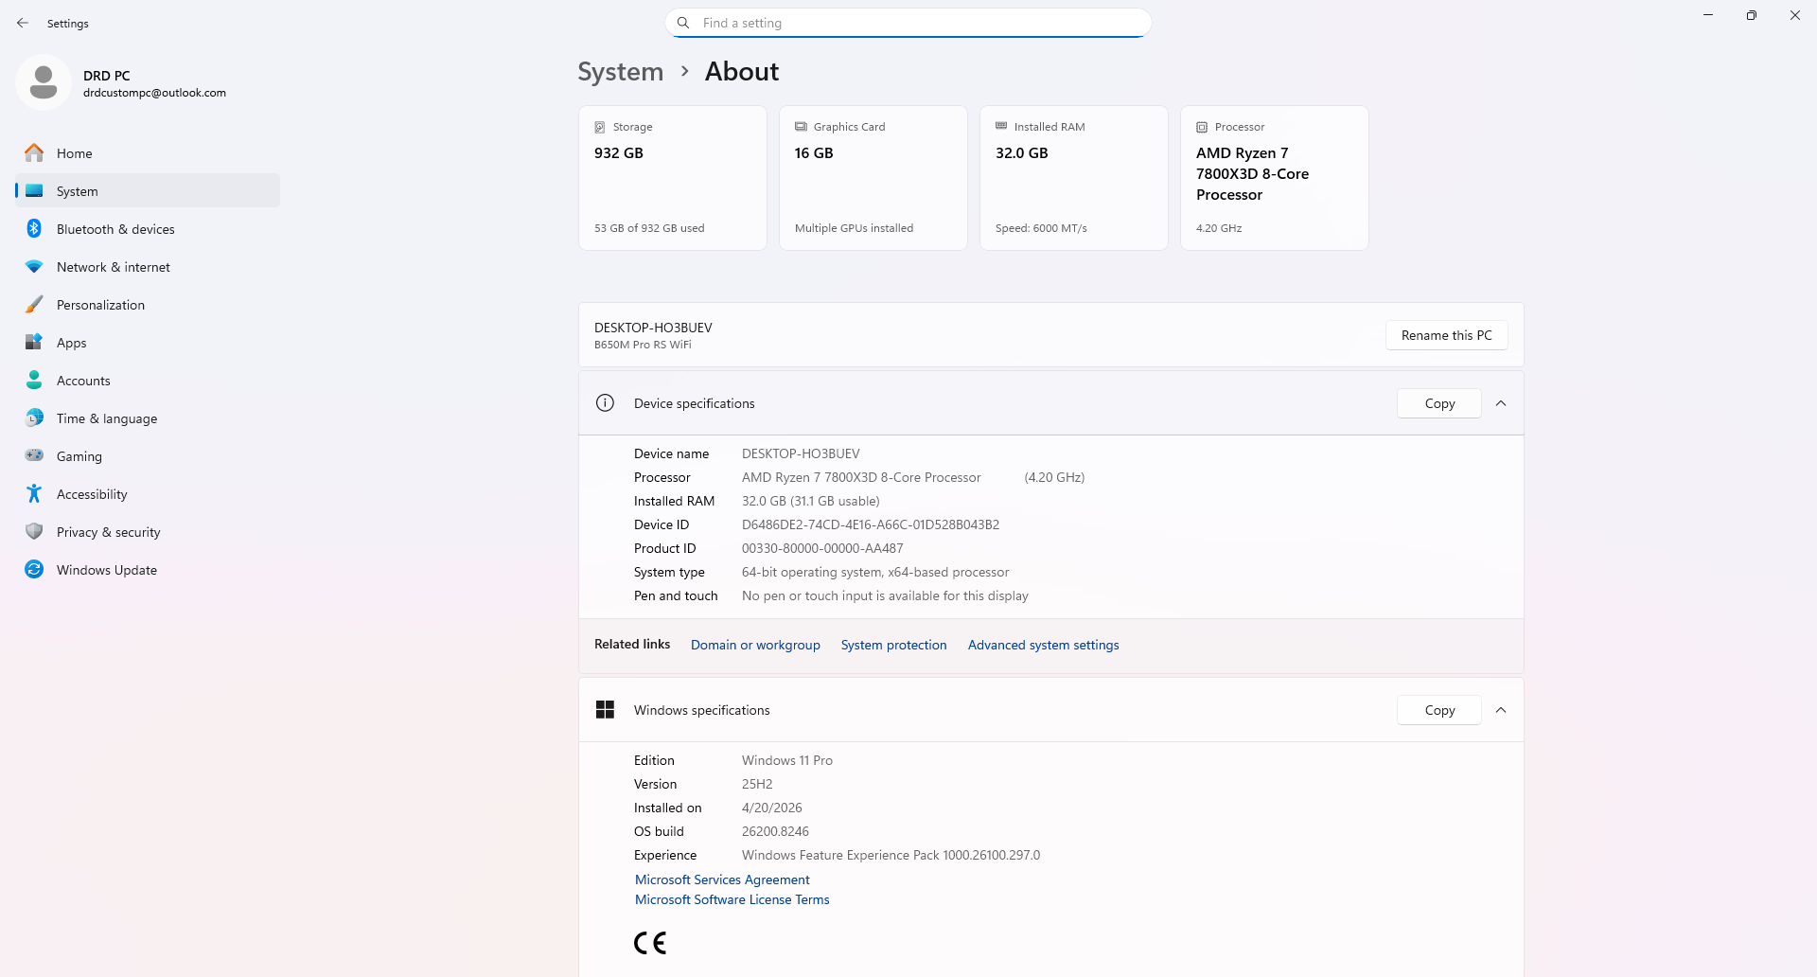Collapse the Windows specifications section
Image resolution: width=1817 pixels, height=977 pixels.
click(1501, 710)
